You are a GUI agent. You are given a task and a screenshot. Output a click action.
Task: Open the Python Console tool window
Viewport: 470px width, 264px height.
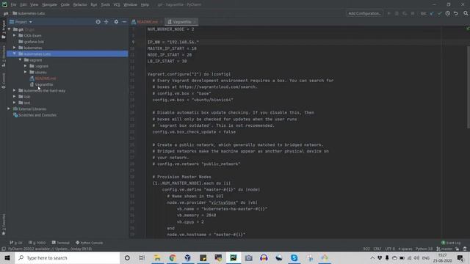pyautogui.click(x=90, y=243)
